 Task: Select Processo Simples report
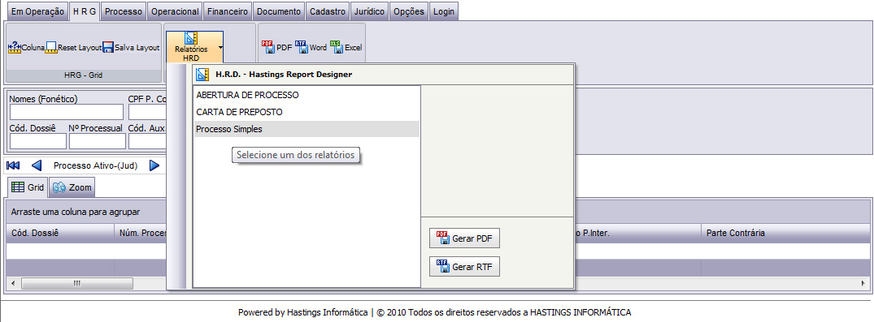pos(307,129)
